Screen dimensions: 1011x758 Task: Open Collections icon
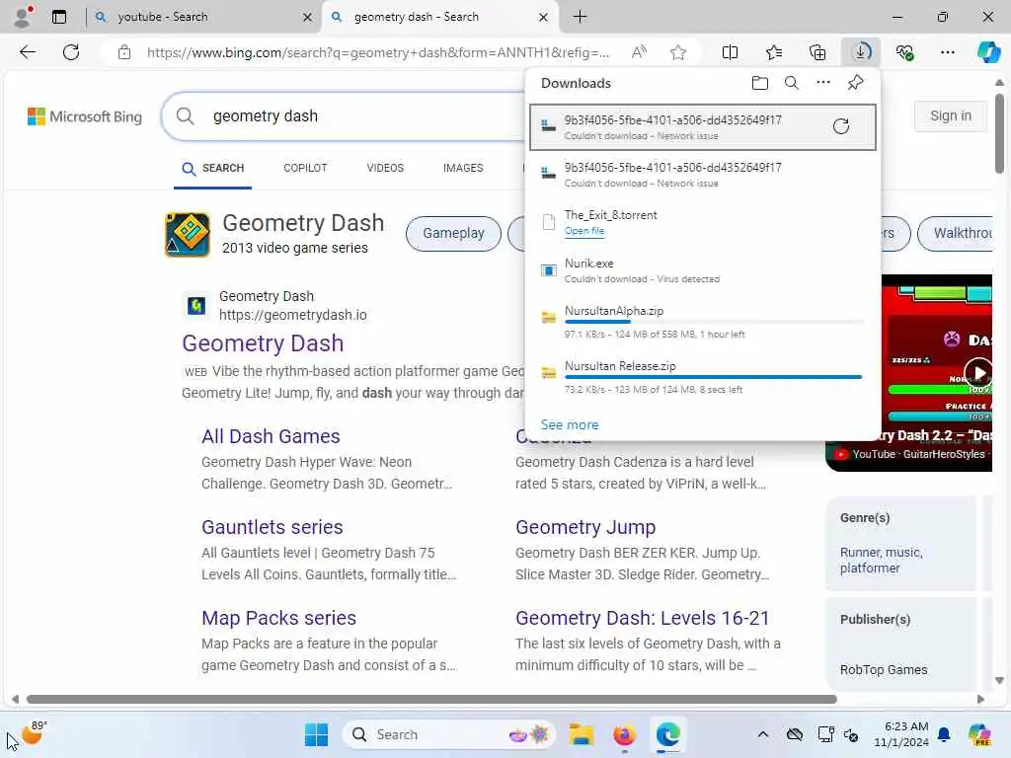tap(817, 52)
